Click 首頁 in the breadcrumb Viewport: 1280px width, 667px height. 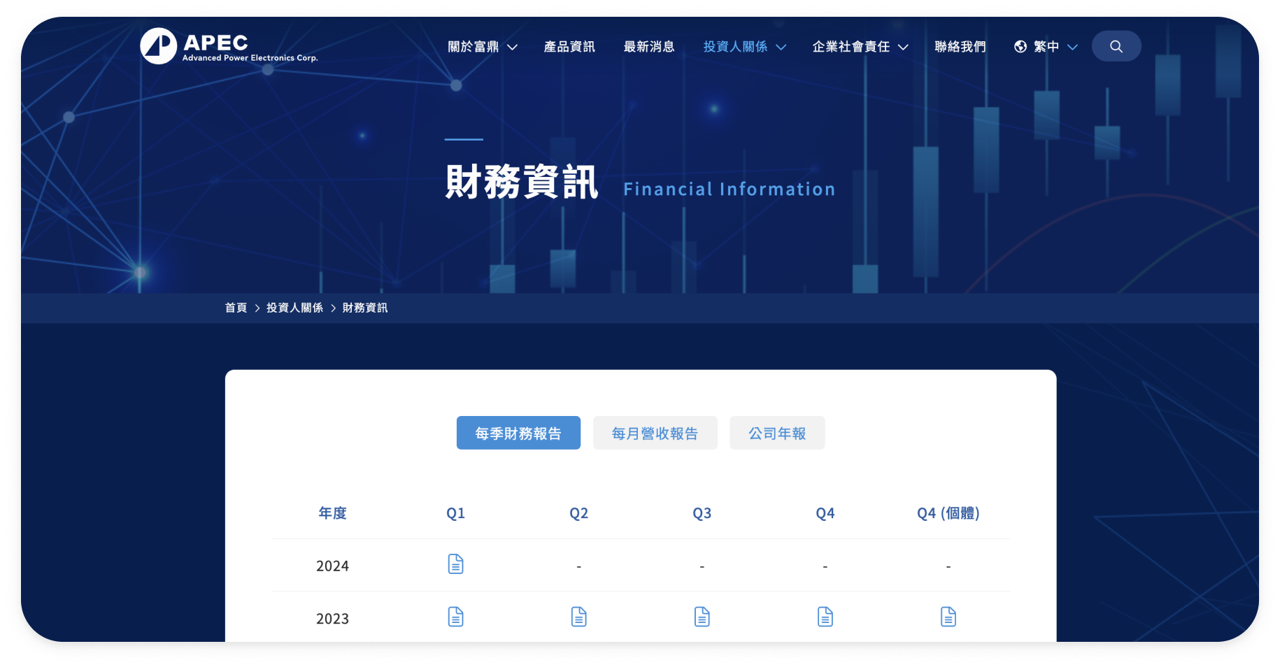point(236,308)
